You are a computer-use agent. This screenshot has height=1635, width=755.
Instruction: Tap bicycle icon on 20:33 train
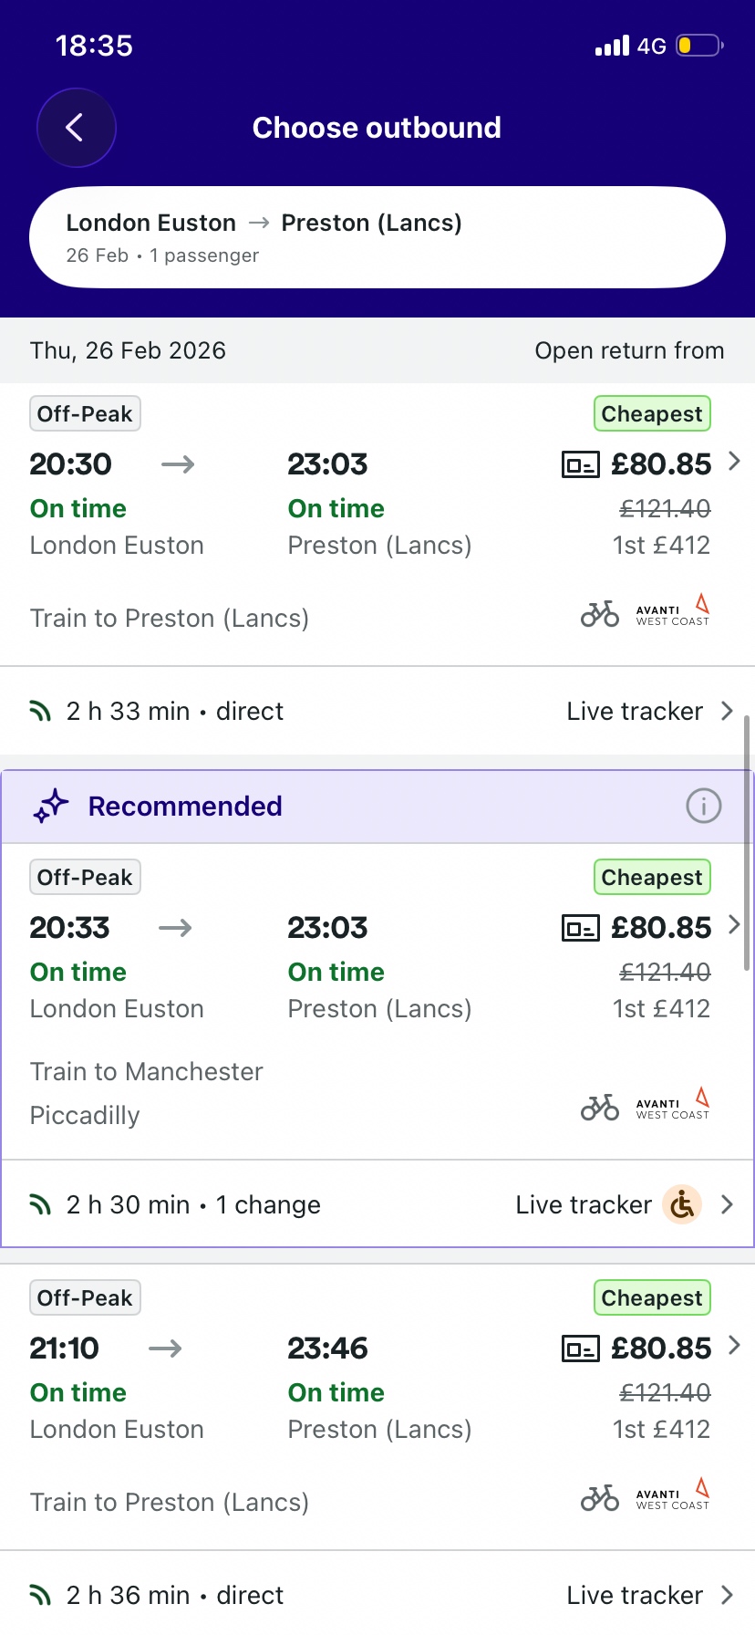pyautogui.click(x=600, y=1108)
